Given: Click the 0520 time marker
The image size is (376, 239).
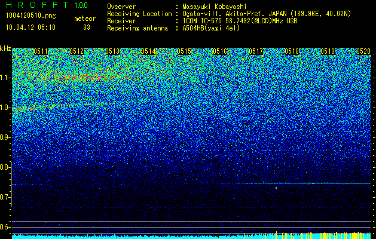Looking at the screenshot, I should [x=363, y=51].
